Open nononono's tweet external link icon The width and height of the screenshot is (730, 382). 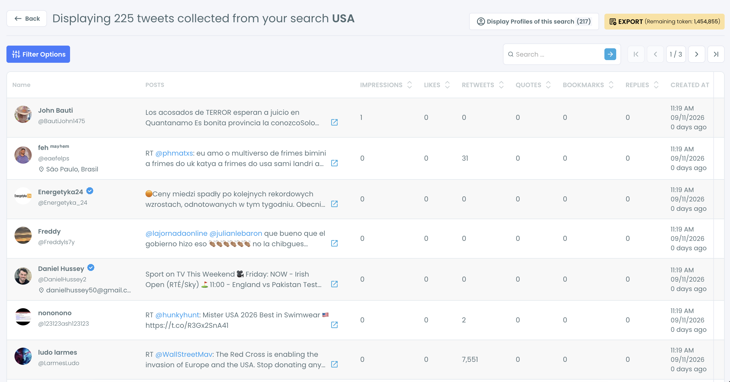coord(334,325)
